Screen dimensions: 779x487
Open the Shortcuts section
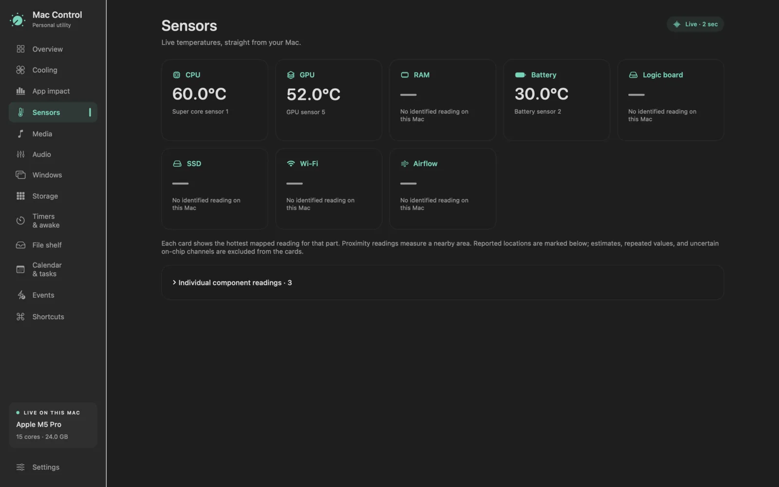coord(53,317)
